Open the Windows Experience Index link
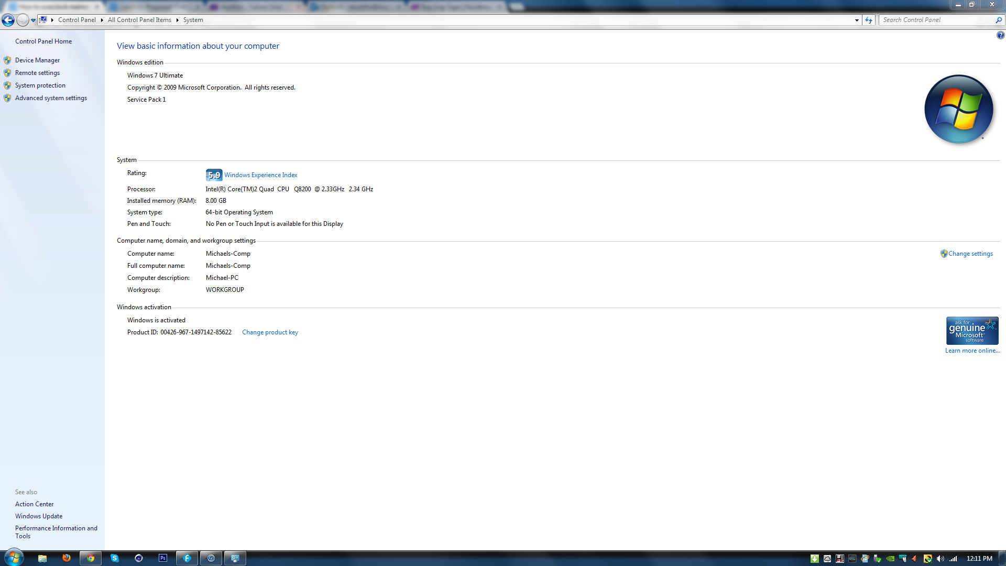 click(x=260, y=175)
